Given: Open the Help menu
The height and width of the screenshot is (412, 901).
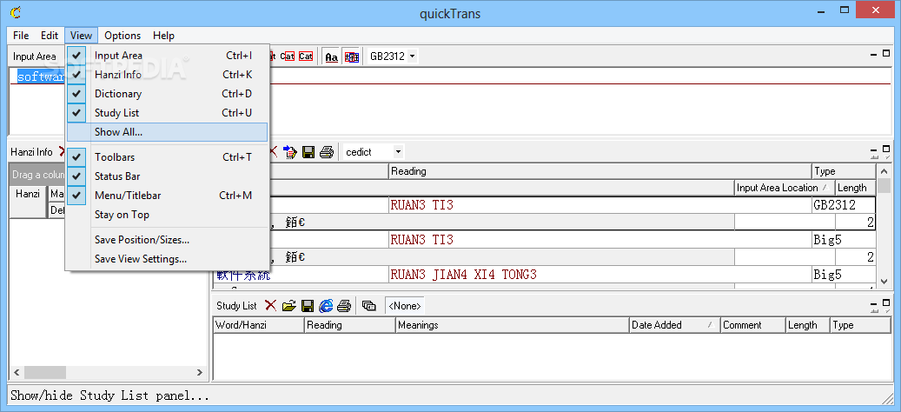Looking at the screenshot, I should click(x=163, y=35).
